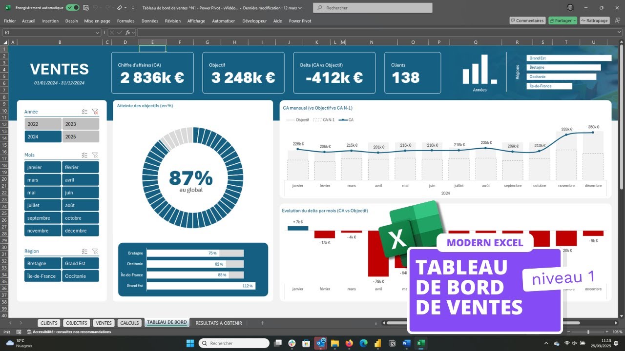Screen dimensions: 625x351
Task: Open Firefox from the taskbar
Action: click(349, 343)
